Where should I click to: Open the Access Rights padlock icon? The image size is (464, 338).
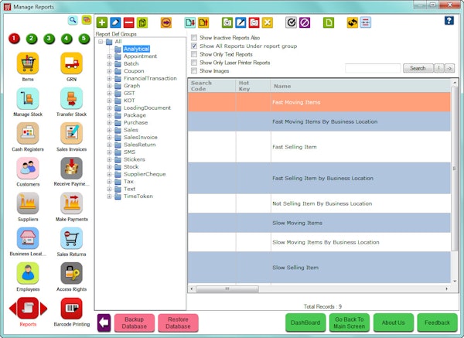click(71, 273)
